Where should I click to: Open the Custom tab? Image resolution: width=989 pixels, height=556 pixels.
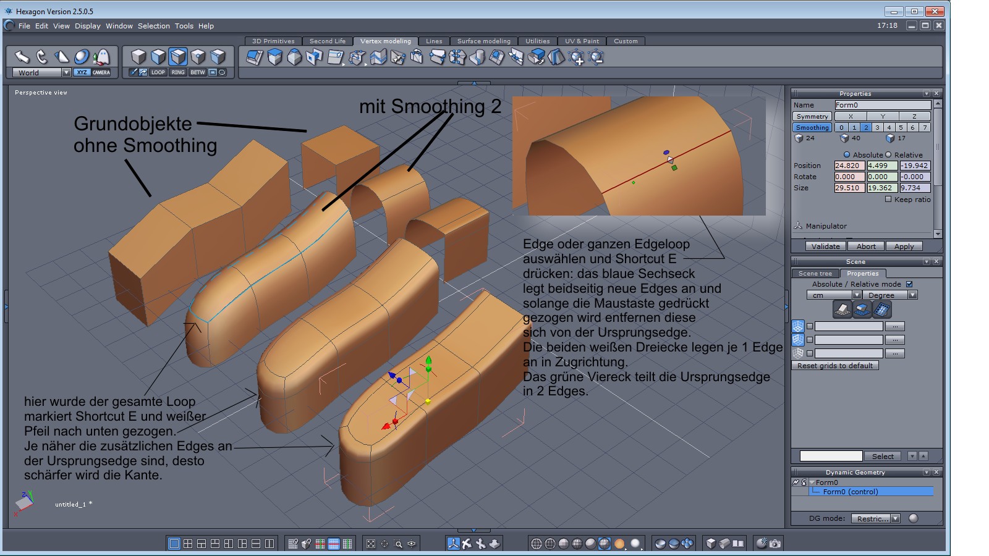coord(626,41)
